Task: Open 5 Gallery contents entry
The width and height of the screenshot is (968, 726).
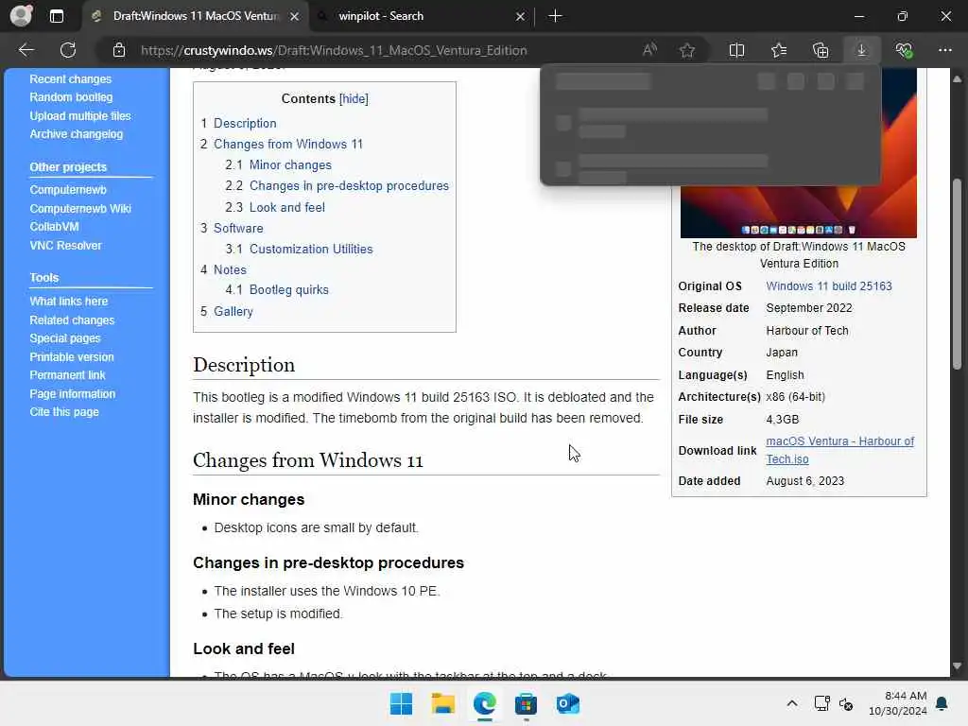Action: click(227, 312)
